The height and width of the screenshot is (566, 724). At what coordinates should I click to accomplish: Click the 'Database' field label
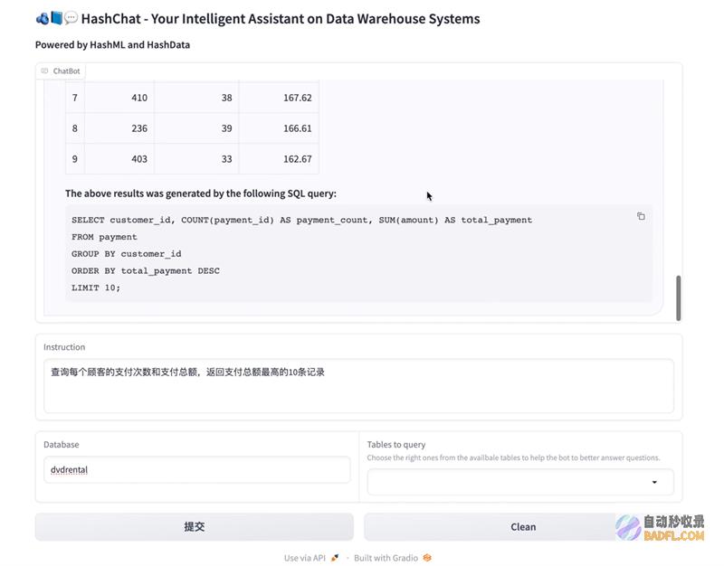tap(62, 445)
